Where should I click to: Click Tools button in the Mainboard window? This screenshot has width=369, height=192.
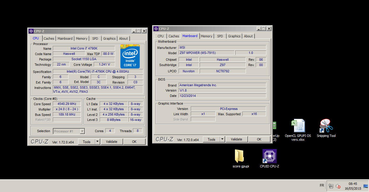tap(211, 139)
